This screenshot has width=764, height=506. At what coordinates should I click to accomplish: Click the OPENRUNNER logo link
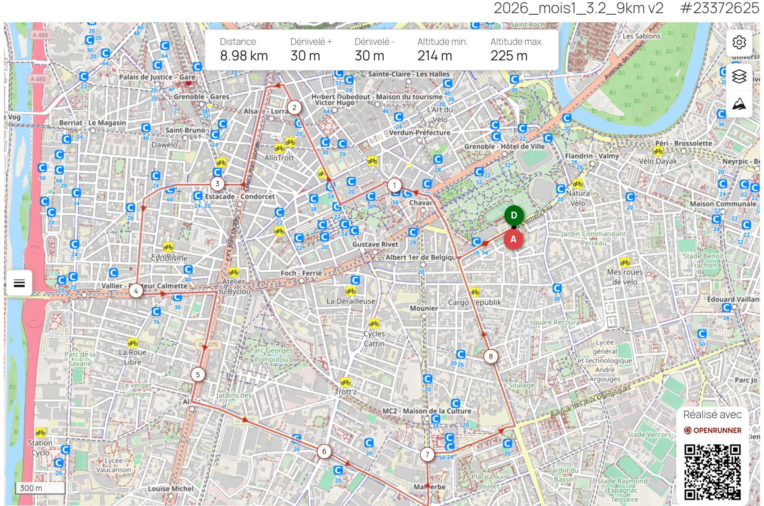click(x=712, y=430)
